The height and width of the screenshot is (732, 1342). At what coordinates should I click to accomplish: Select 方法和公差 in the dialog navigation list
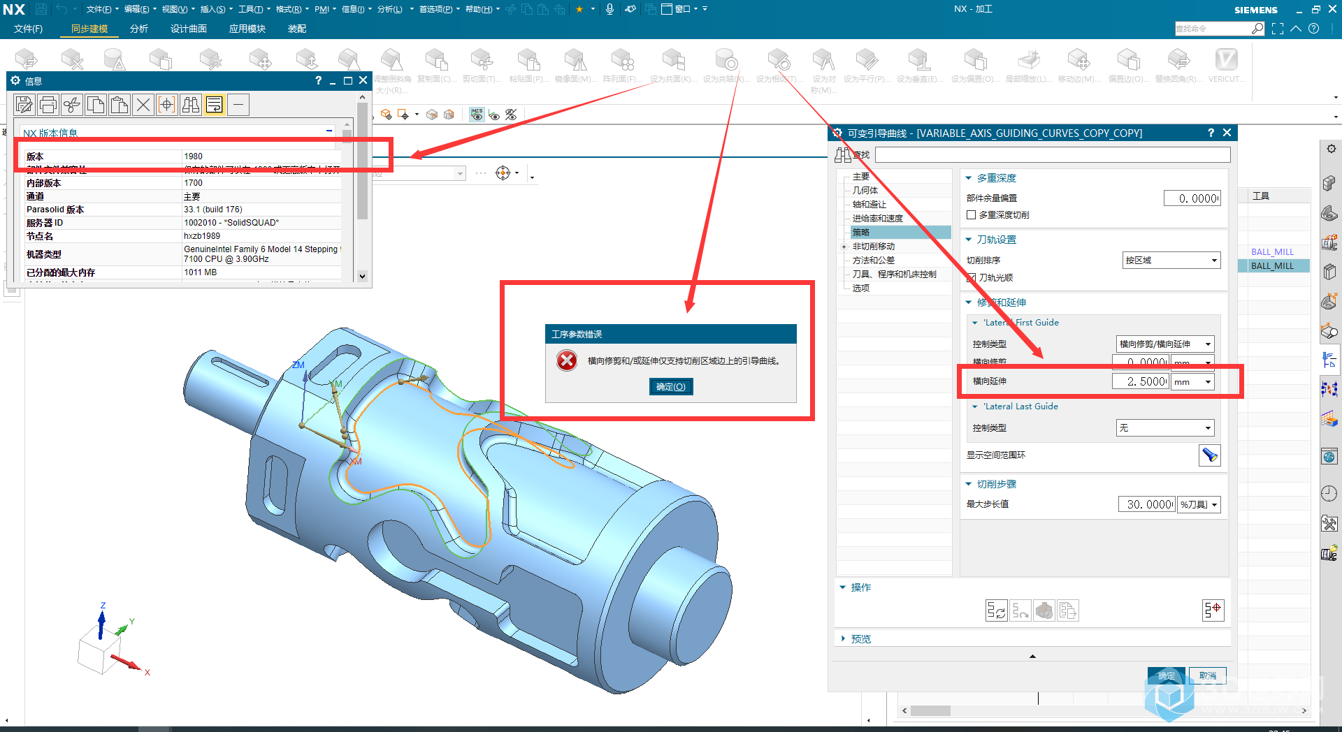[x=873, y=261]
